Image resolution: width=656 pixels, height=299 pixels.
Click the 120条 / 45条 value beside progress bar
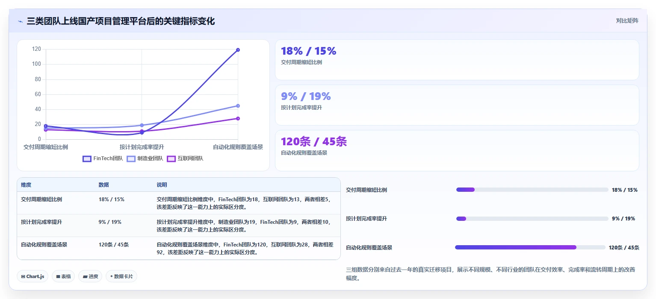(x=624, y=248)
